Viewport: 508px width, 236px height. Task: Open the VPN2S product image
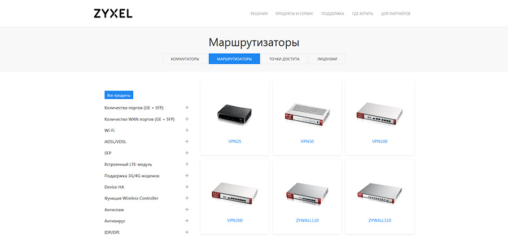coord(235,115)
